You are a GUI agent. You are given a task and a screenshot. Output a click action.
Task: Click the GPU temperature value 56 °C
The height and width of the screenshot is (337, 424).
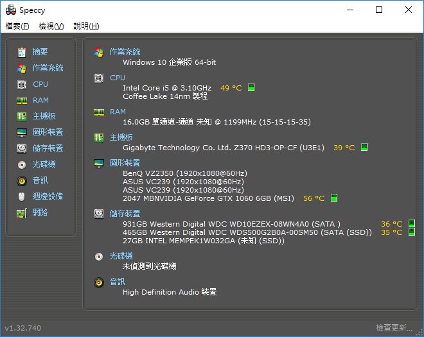314,198
